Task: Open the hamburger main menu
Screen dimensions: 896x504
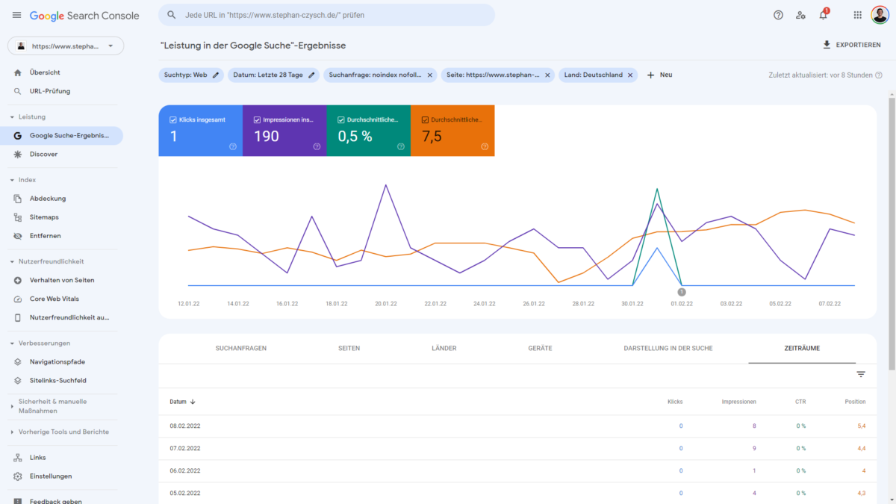Action: point(16,15)
